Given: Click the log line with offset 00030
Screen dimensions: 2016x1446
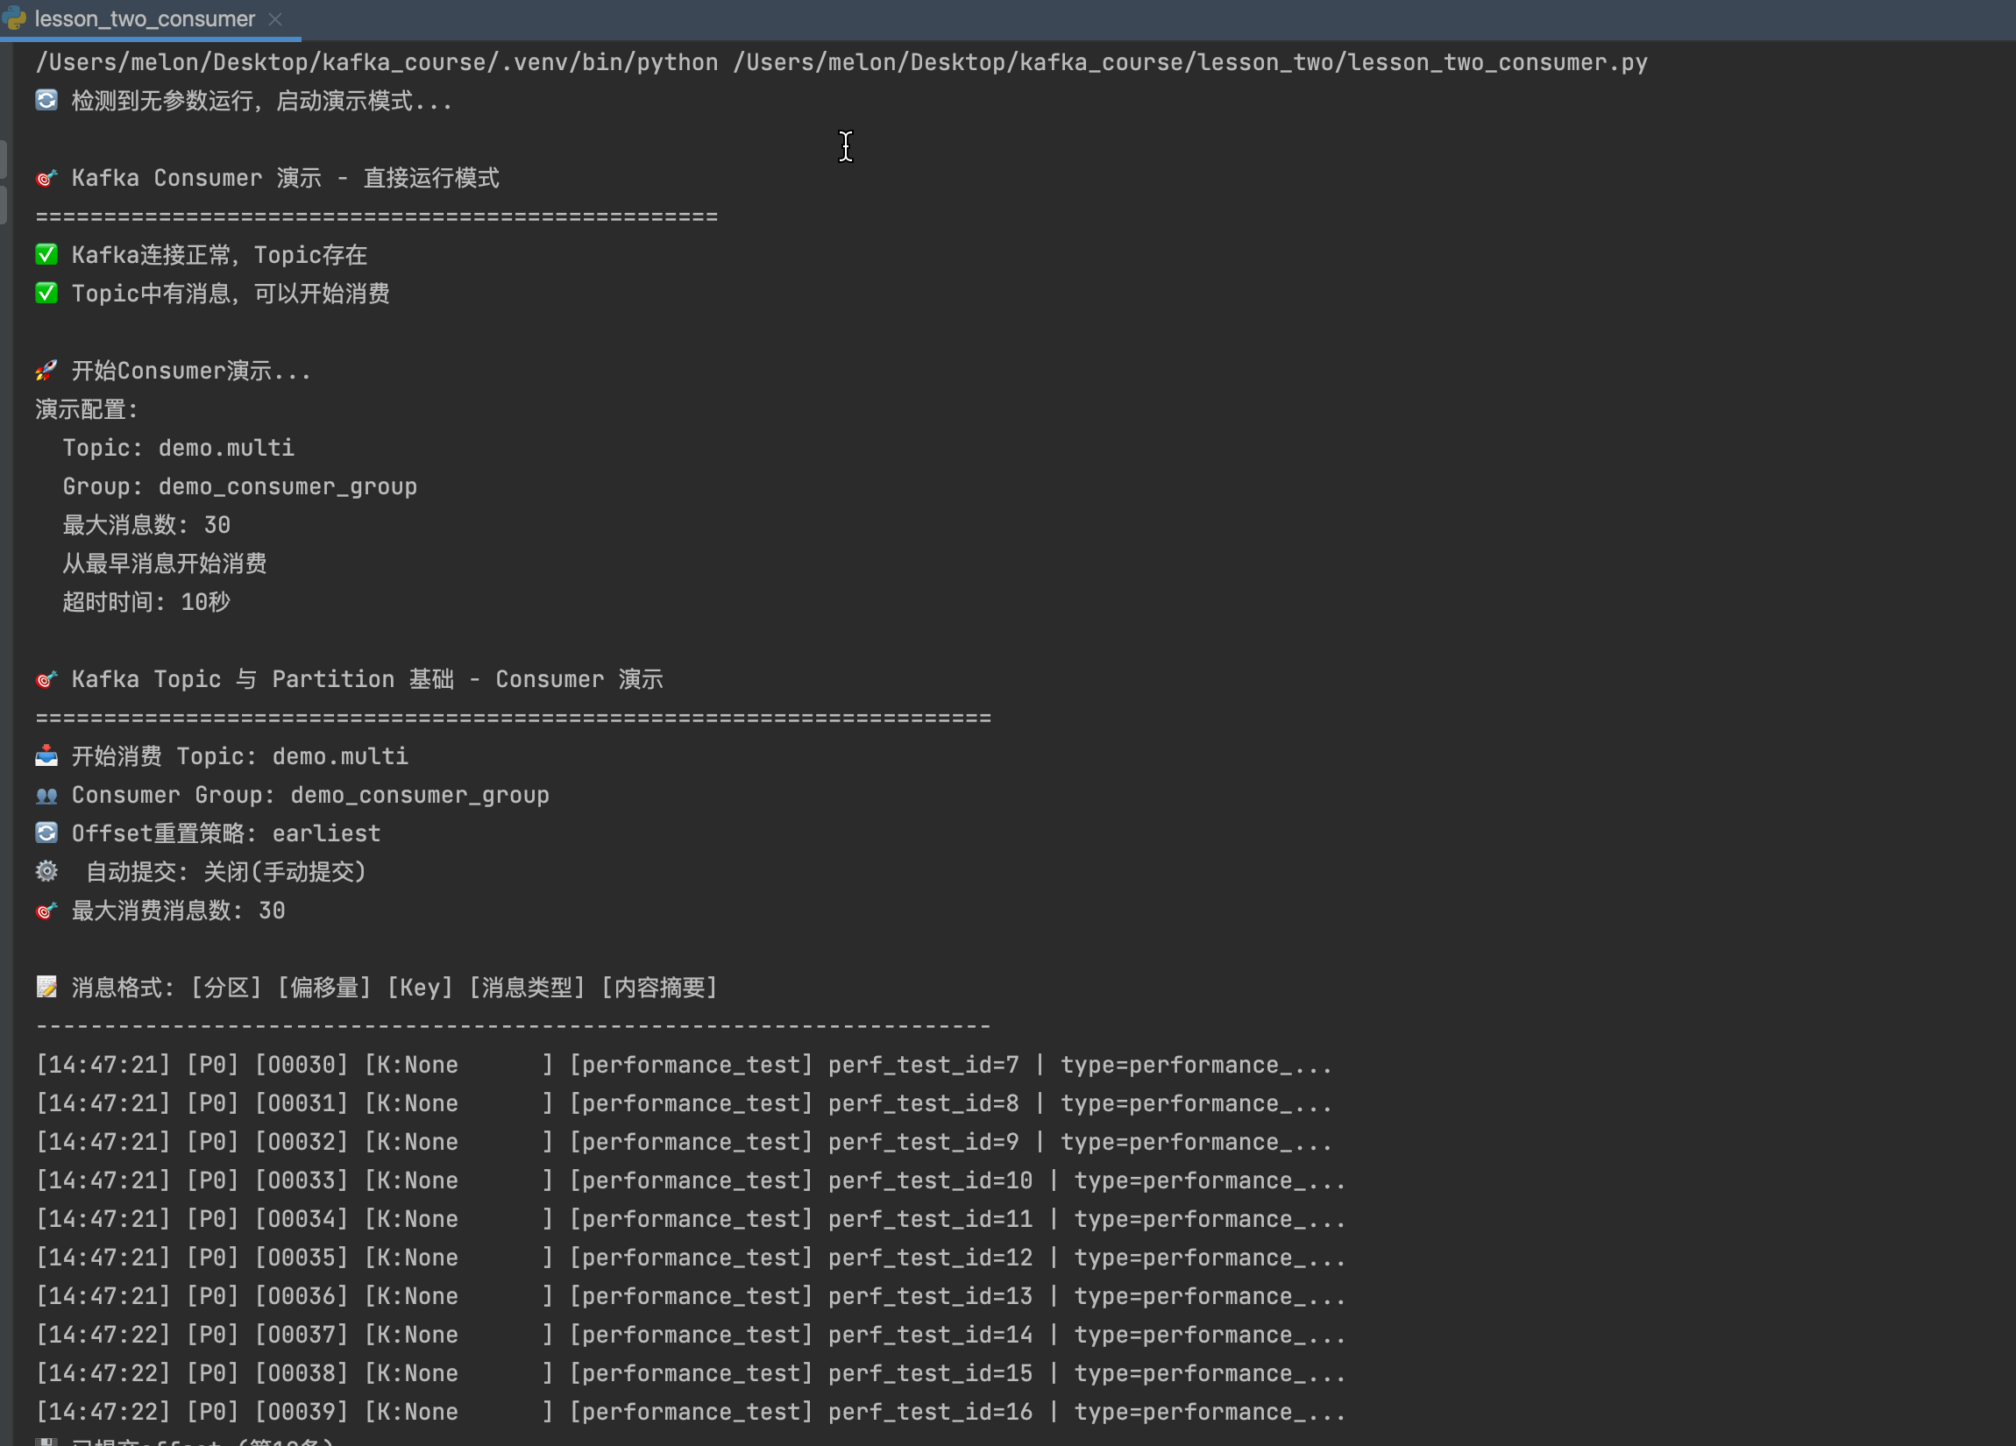Looking at the screenshot, I should [x=683, y=1065].
